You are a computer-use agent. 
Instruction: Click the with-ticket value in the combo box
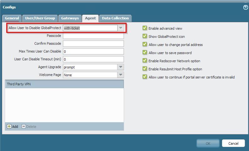pyautogui.click(x=90, y=28)
